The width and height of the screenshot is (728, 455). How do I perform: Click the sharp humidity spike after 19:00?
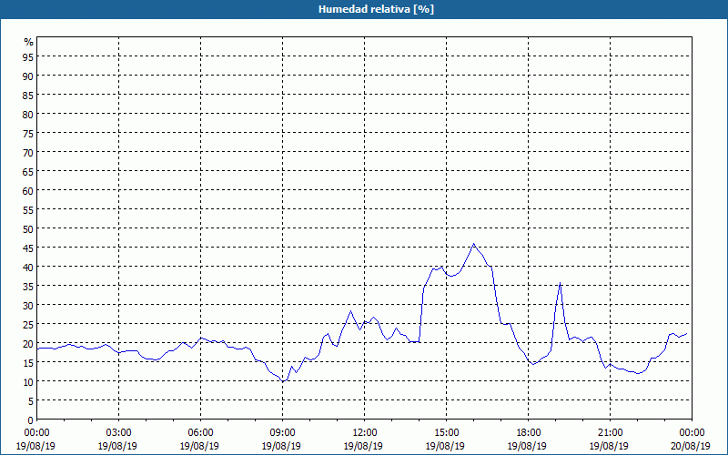point(561,283)
